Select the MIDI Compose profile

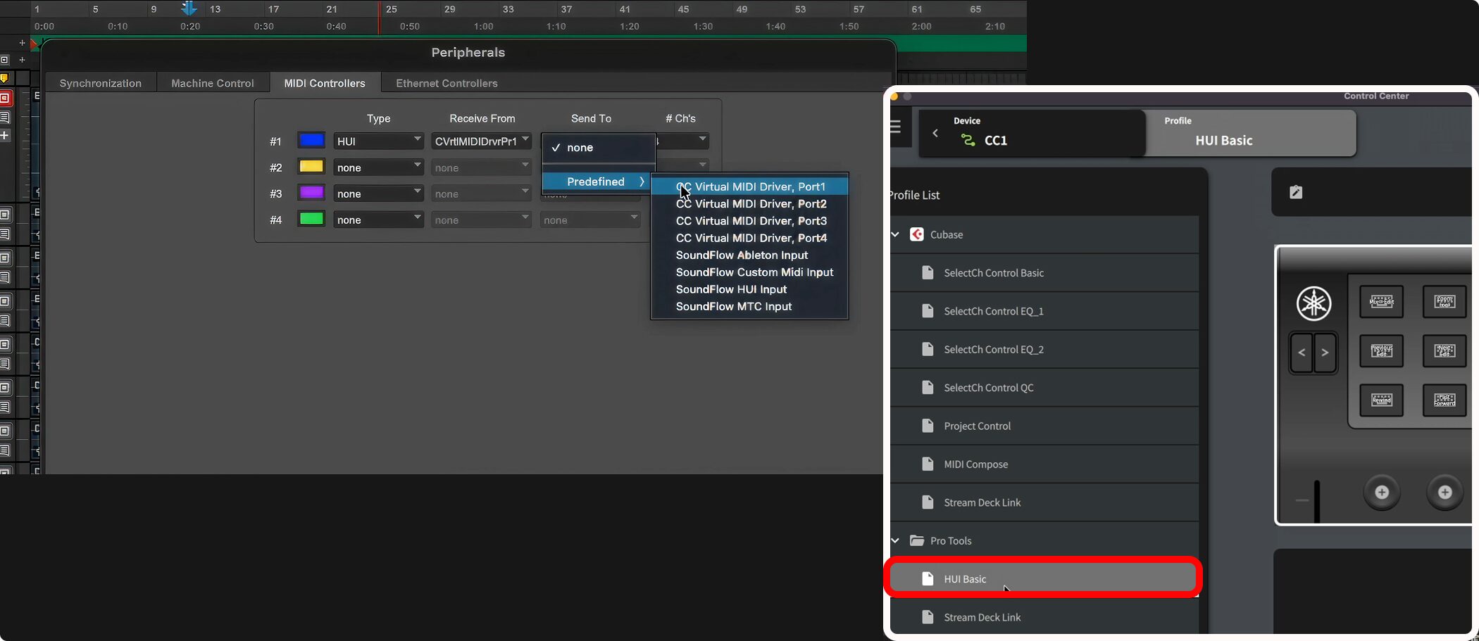1044,464
